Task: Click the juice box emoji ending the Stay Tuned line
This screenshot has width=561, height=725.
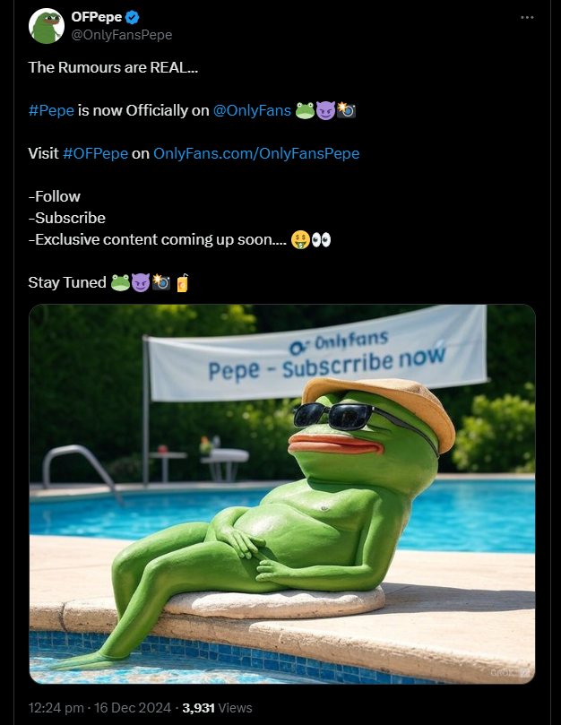Action: click(x=183, y=281)
